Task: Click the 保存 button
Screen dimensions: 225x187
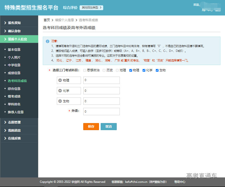Action: click(x=91, y=126)
